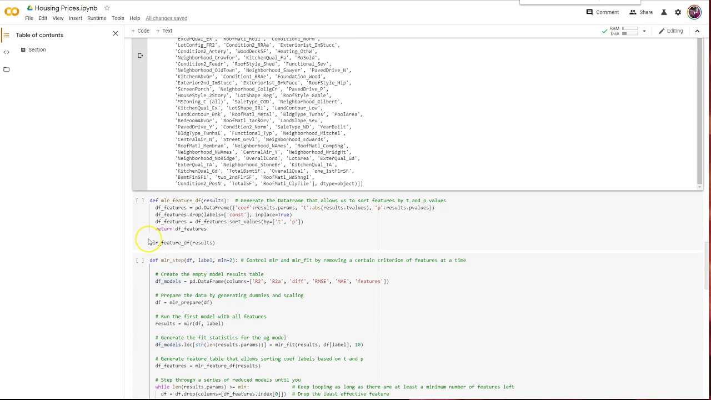
Task: Click the 'return df_features' code line
Action: [x=181, y=229]
